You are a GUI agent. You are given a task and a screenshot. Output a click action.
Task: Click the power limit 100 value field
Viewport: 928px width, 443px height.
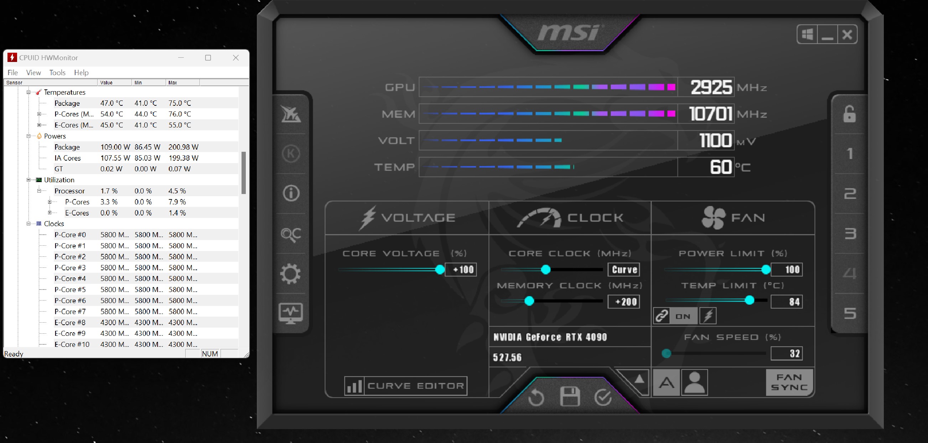[787, 270]
